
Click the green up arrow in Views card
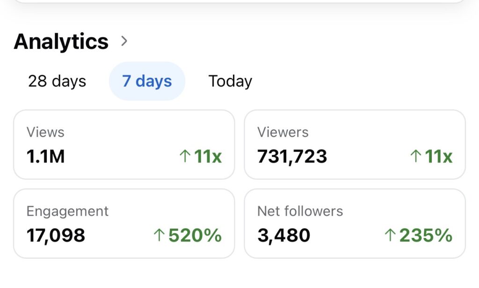(x=185, y=156)
